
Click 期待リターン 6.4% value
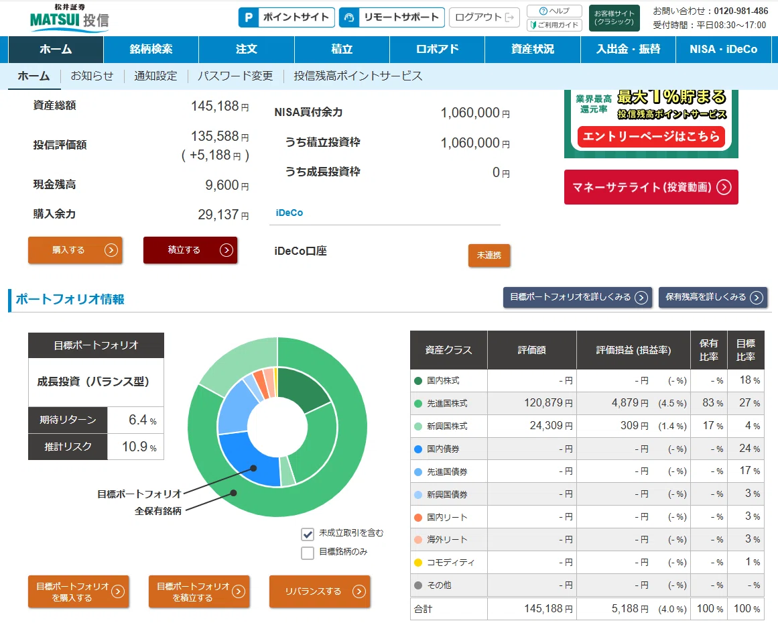143,420
